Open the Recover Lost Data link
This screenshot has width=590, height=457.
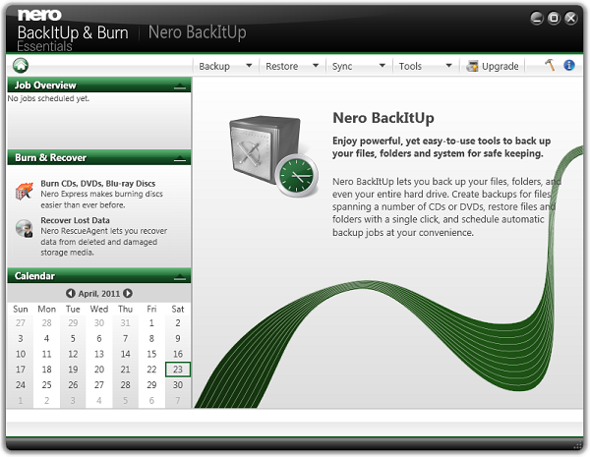point(76,220)
